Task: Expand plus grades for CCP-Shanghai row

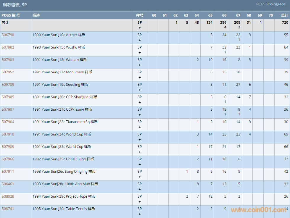Action: [140, 102]
